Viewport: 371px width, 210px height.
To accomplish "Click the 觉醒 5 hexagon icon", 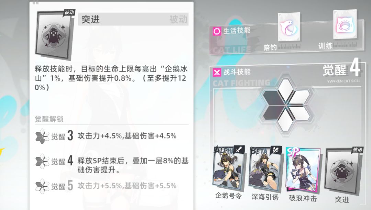I will tap(42, 186).
